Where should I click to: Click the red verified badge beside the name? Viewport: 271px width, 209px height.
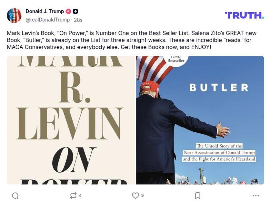coord(68,11)
